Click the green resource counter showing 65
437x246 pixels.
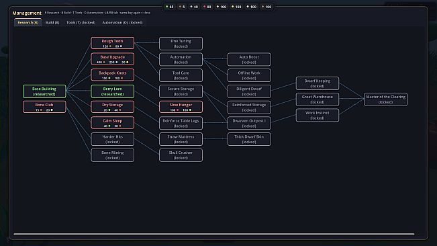pos(169,7)
